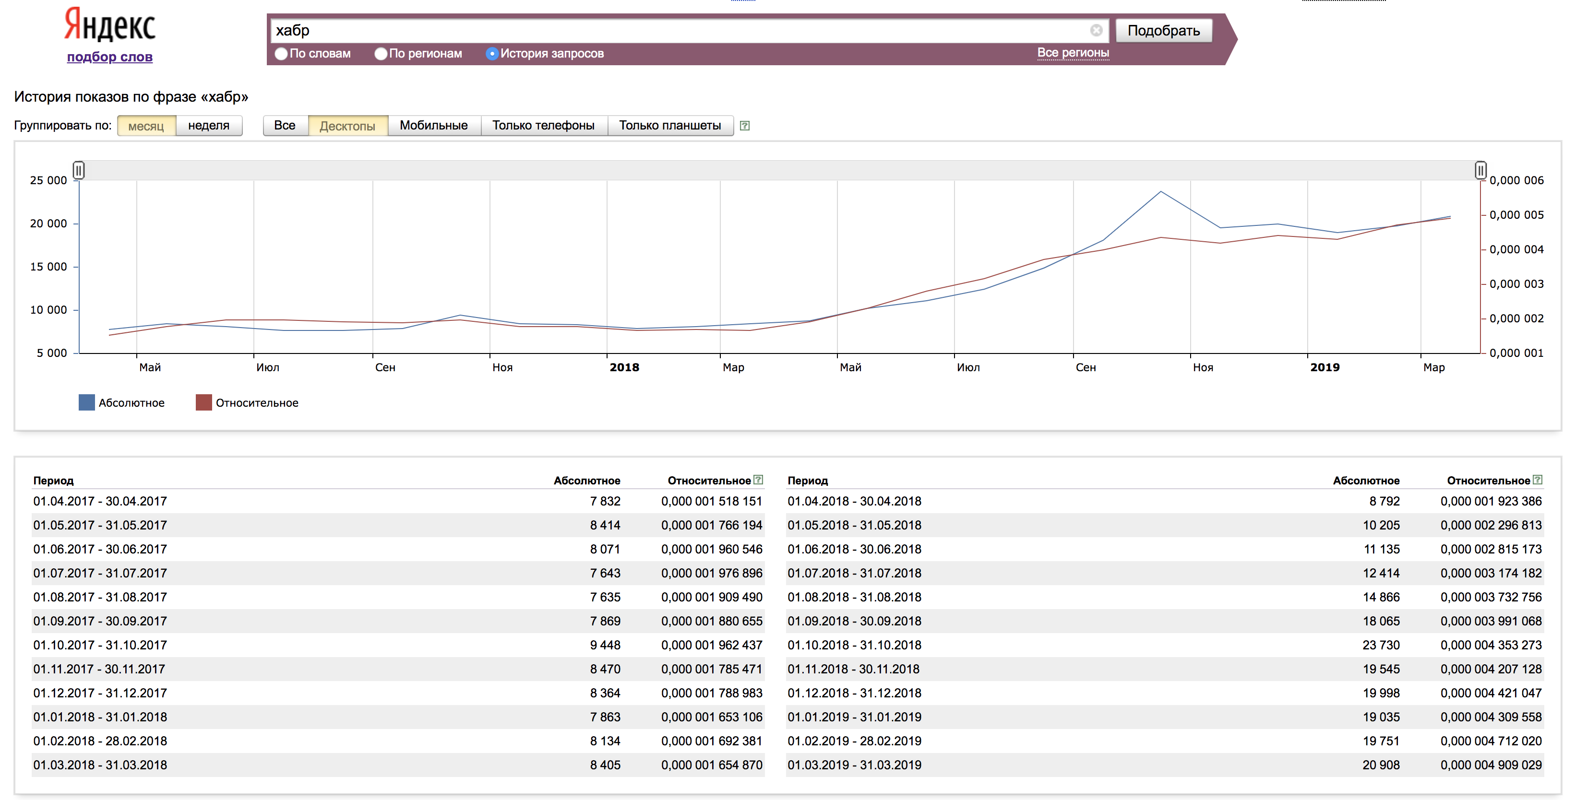Image resolution: width=1575 pixels, height=800 pixels.
Task: Click the Yandex logo
Action: click(x=110, y=24)
